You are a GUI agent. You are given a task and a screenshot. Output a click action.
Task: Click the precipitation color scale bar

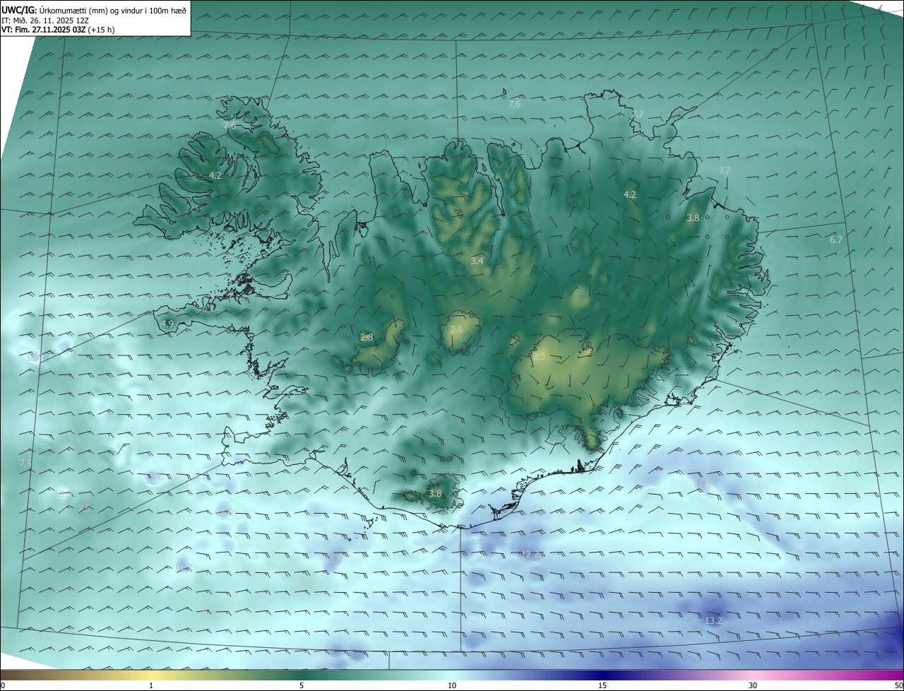click(x=452, y=675)
